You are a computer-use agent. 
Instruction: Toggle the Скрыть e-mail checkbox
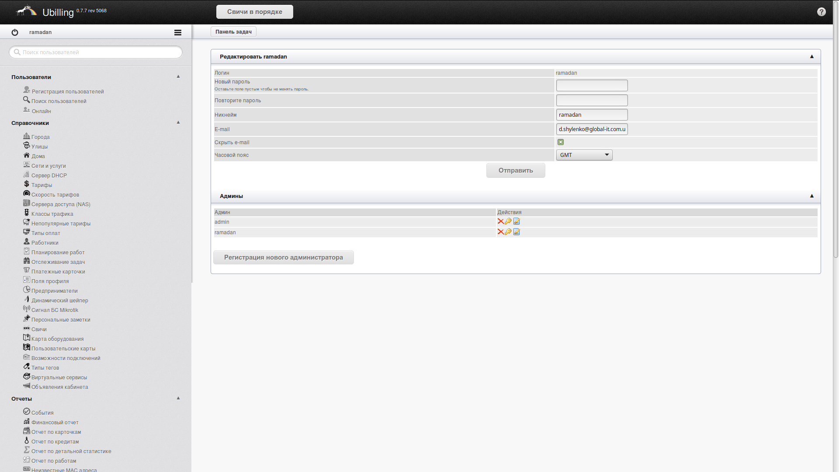561,142
